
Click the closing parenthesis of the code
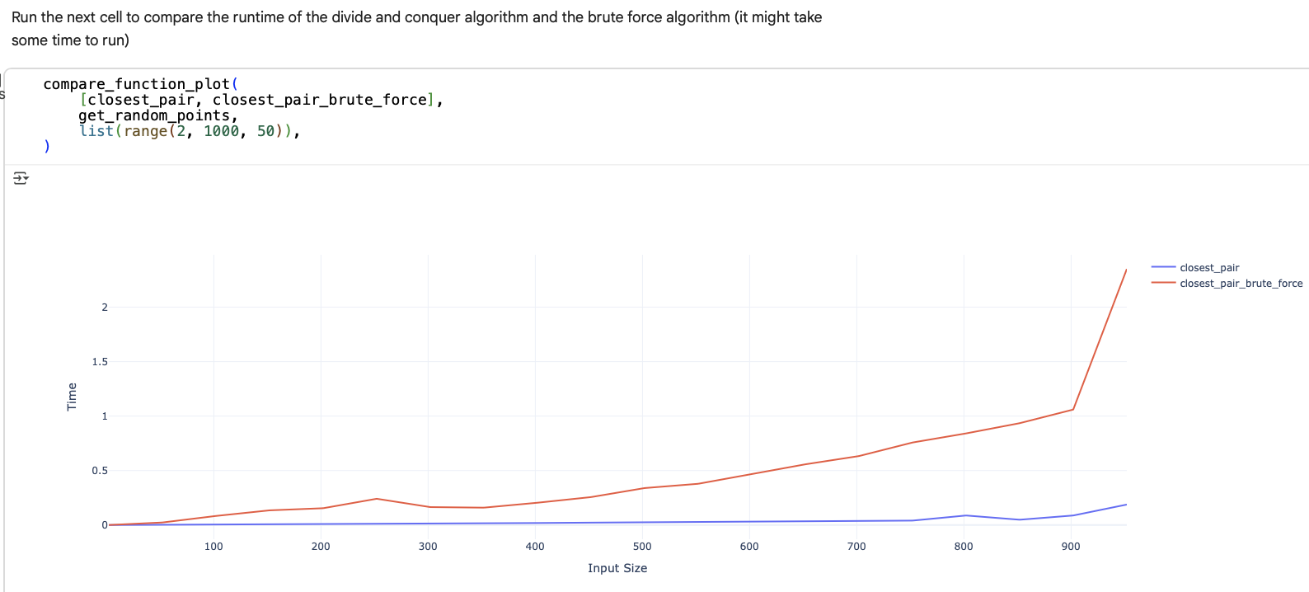click(47, 146)
